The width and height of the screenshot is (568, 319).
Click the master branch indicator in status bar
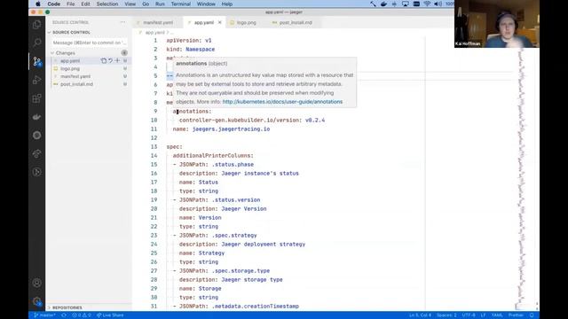[44, 315]
